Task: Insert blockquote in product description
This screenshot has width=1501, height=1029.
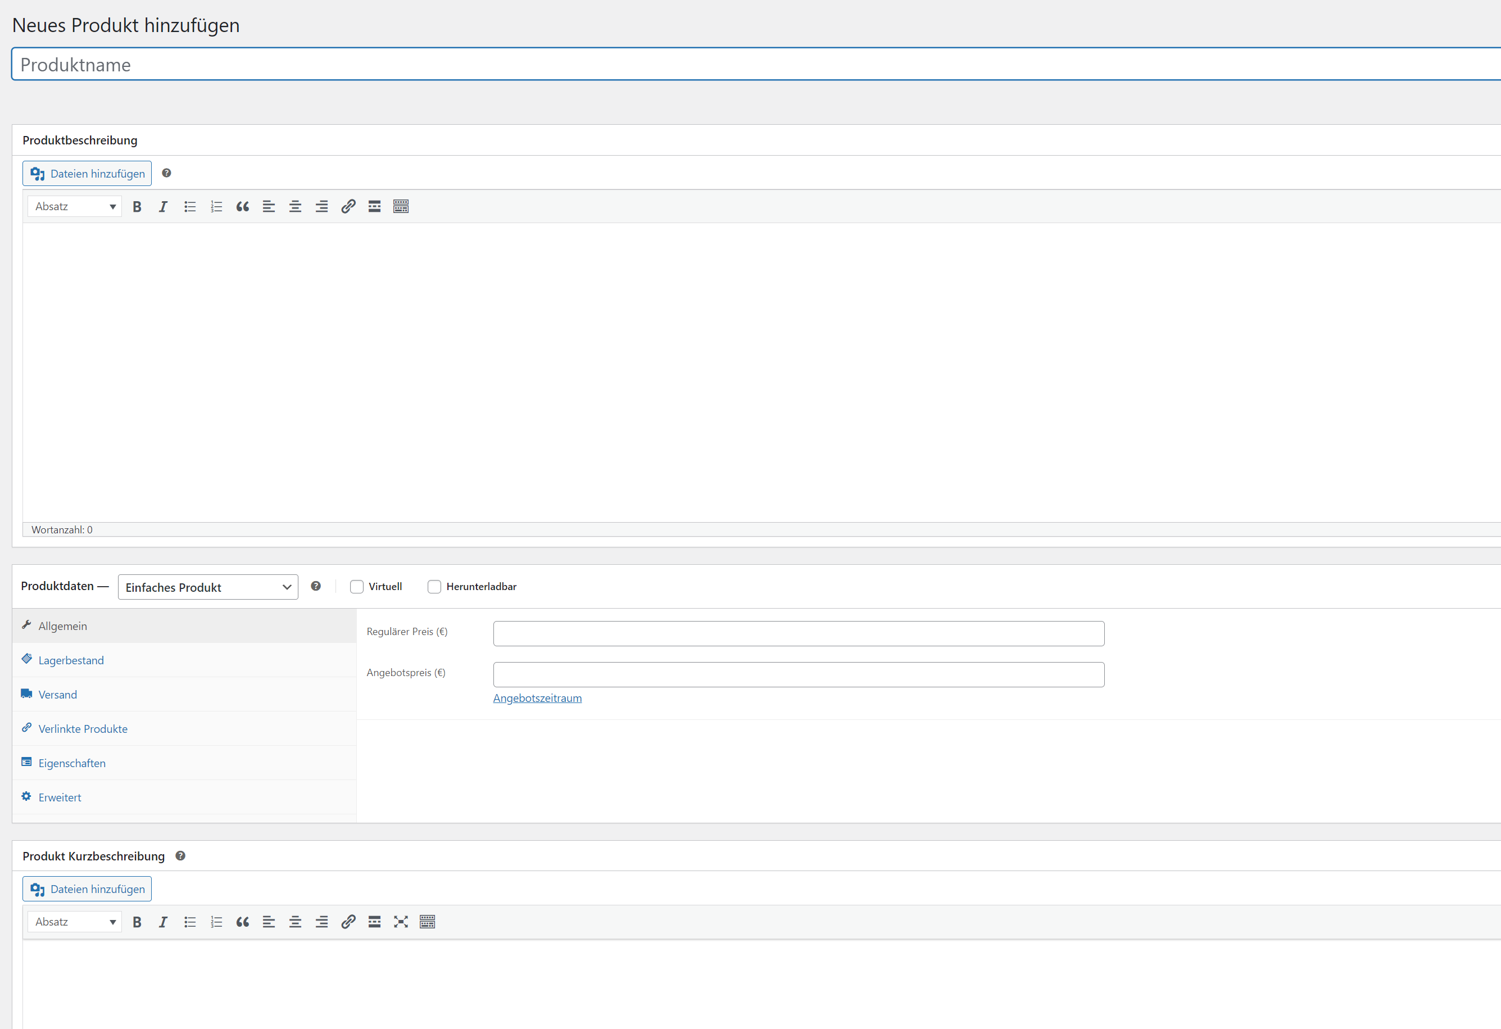Action: point(242,207)
